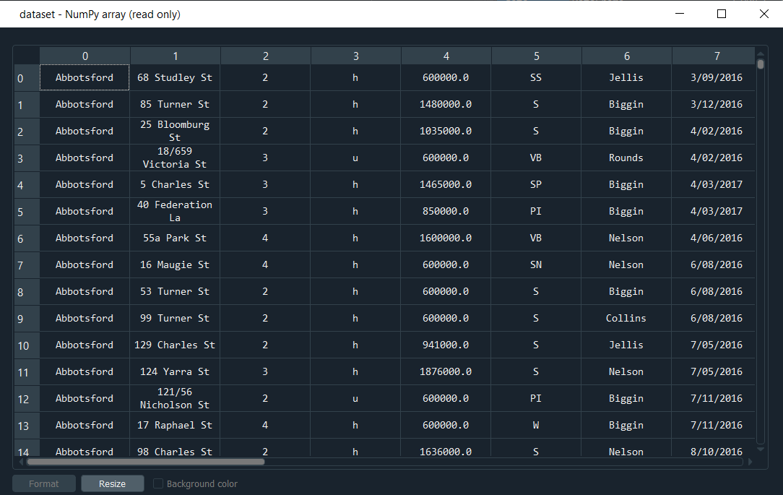
Task: Click the Resize button
Action: click(113, 483)
